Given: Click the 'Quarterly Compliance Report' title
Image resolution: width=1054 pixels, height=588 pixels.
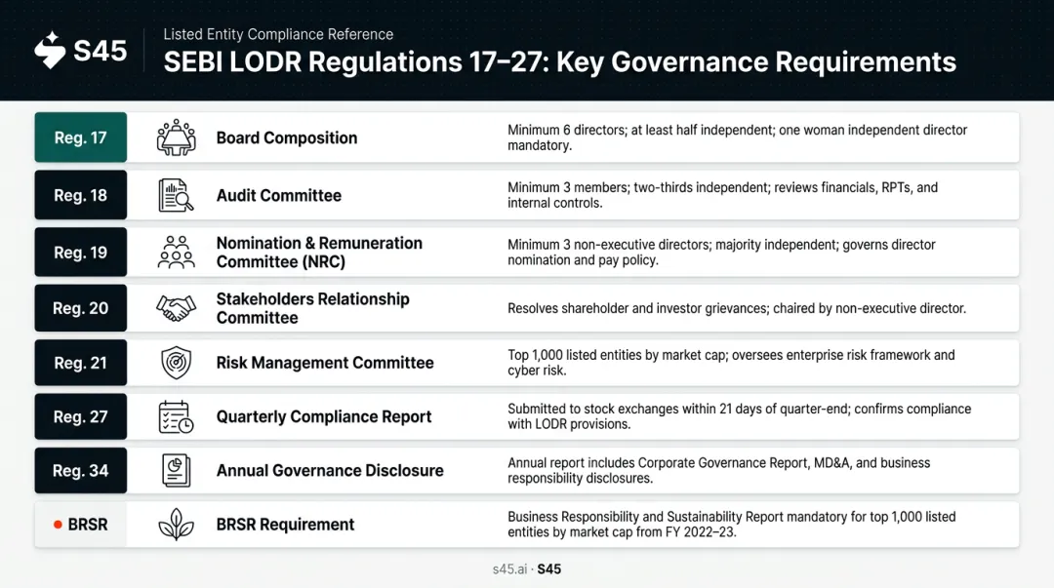Looking at the screenshot, I should (x=324, y=416).
